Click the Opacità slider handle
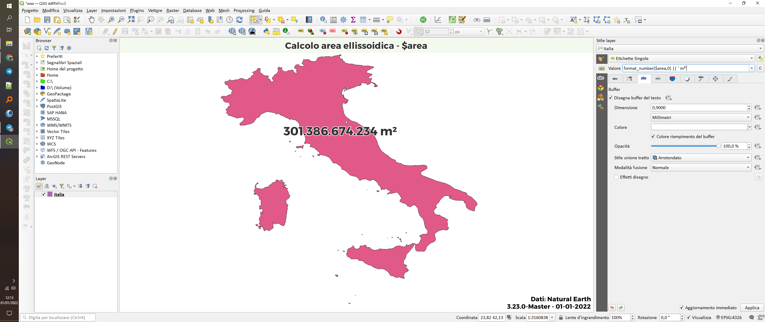Viewport: 765px width, 322px height. coord(718,146)
